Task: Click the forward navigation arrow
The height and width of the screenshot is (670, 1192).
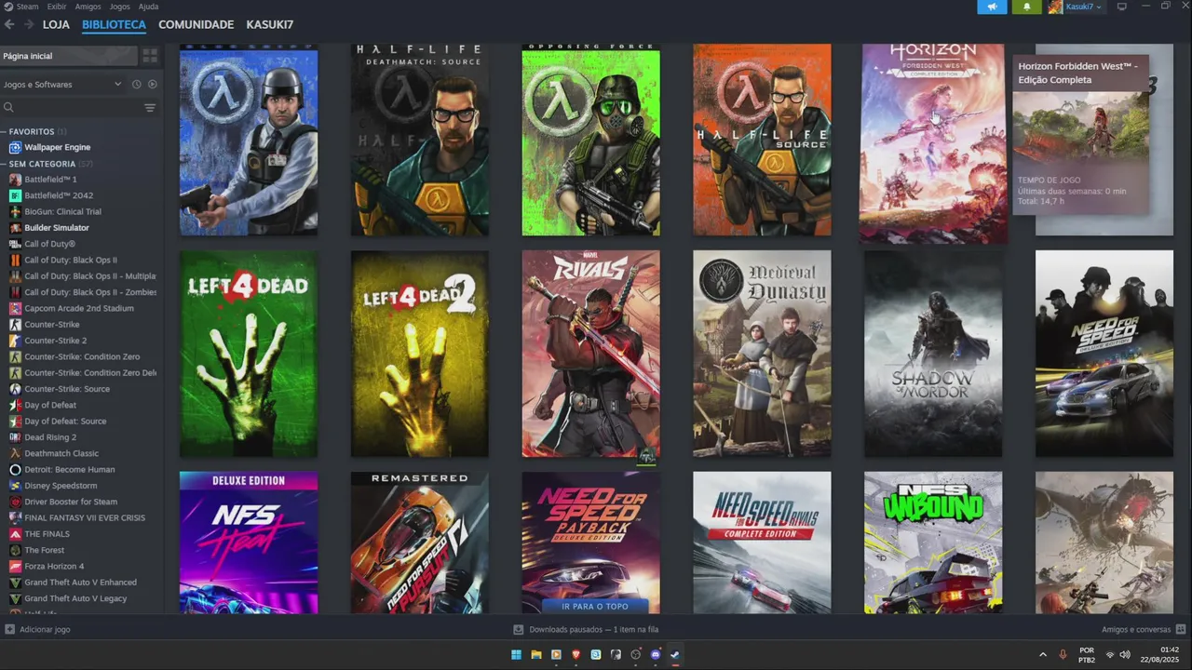Action: click(x=29, y=24)
